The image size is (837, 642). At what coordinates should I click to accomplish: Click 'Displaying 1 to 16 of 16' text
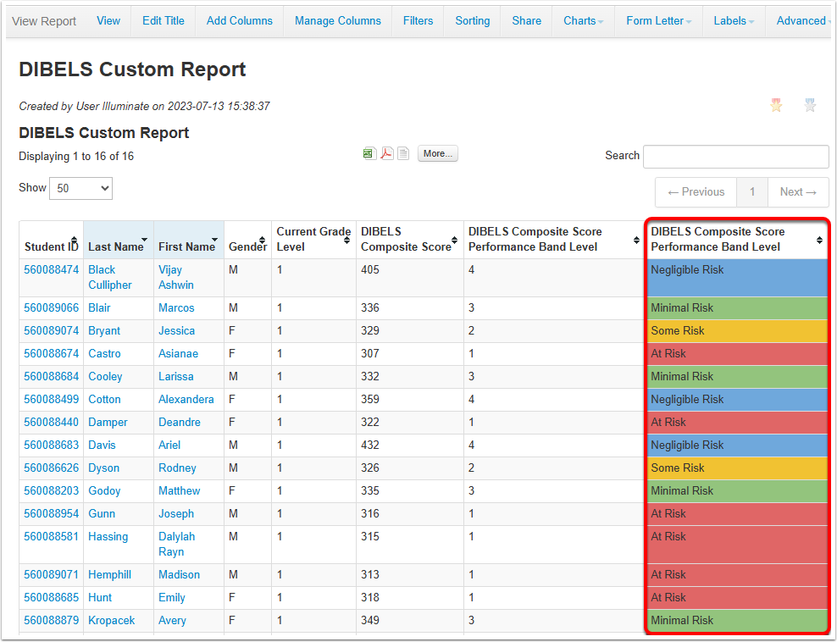point(76,157)
